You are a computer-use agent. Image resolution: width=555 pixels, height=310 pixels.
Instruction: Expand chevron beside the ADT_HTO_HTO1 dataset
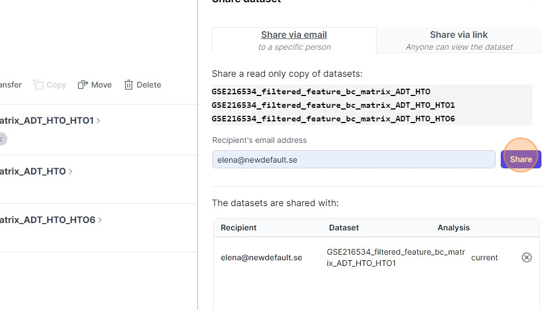[x=99, y=120]
